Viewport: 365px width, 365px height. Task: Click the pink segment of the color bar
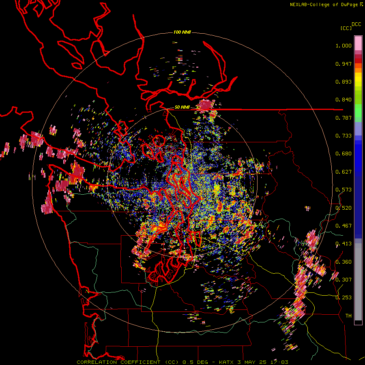(x=358, y=43)
